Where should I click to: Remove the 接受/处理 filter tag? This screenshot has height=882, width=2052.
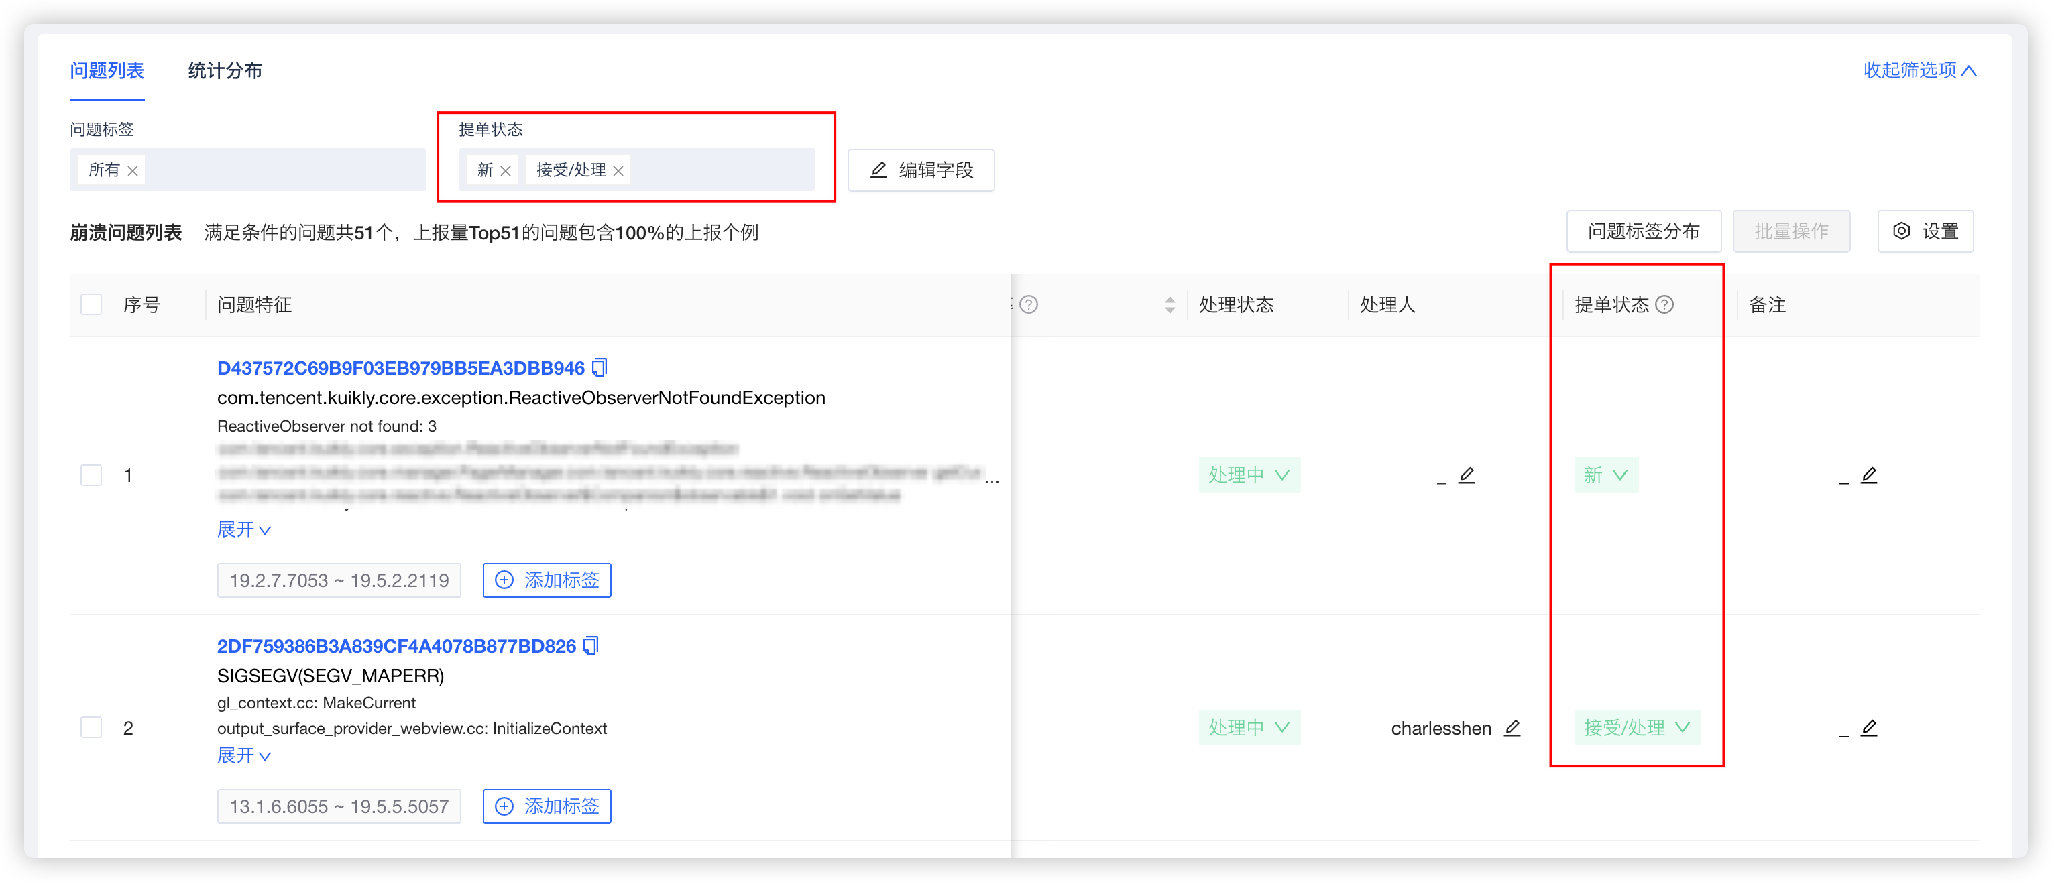tap(618, 170)
